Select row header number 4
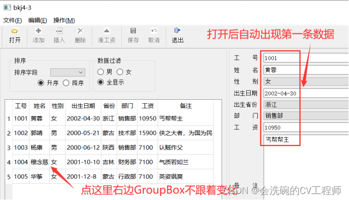Viewport: 349px width, 200px height. pos(9,162)
